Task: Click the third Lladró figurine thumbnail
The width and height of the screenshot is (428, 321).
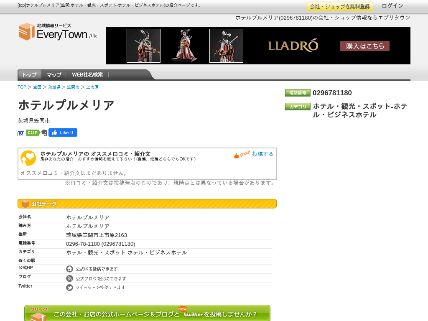Action: (226, 46)
